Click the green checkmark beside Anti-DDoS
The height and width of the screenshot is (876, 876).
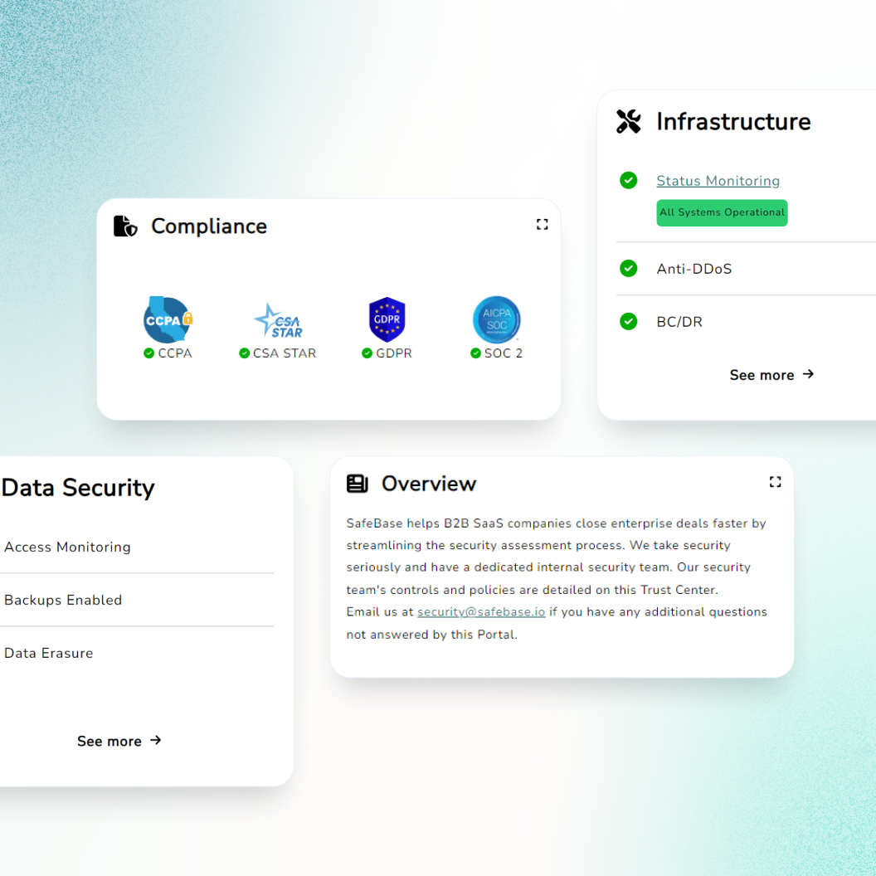[628, 268]
